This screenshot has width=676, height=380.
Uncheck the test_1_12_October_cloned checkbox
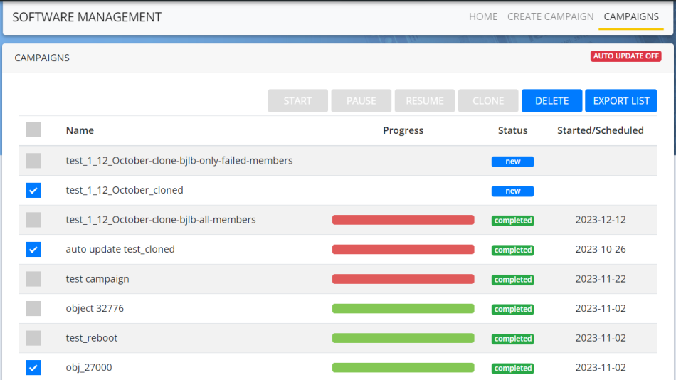(x=33, y=190)
